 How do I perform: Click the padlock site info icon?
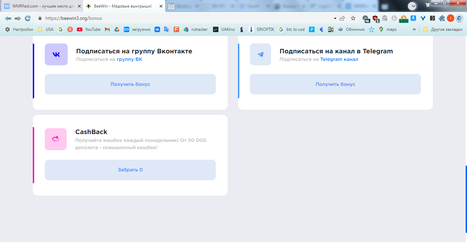tap(40, 18)
